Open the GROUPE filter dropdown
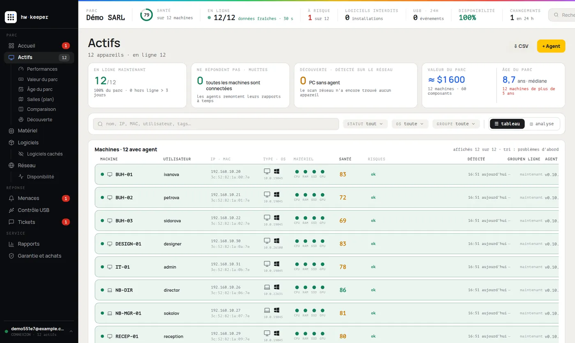Image resolution: width=575 pixels, height=343 pixels. click(456, 124)
